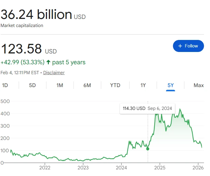The image size is (210, 176).
Task: Click the 500 label on y-axis
Action: (x=5, y=101)
